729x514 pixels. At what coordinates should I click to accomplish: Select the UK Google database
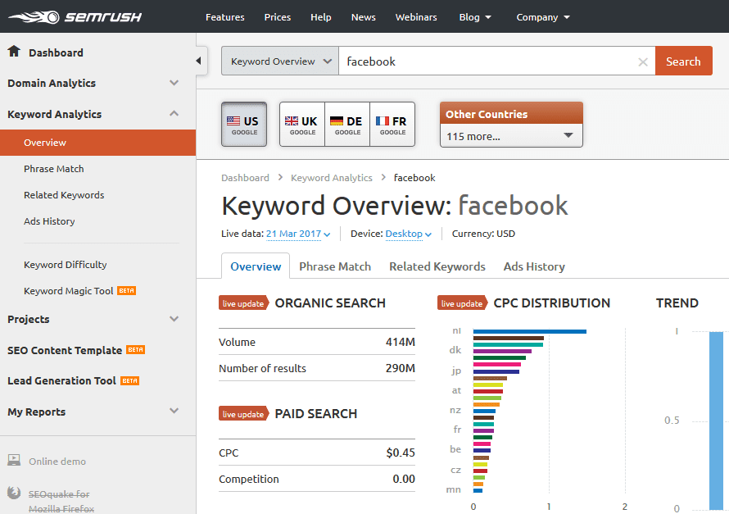click(301, 125)
